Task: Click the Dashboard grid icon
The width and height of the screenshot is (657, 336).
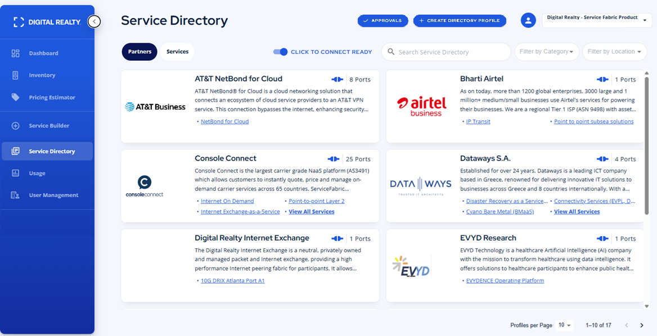Action: click(x=16, y=53)
